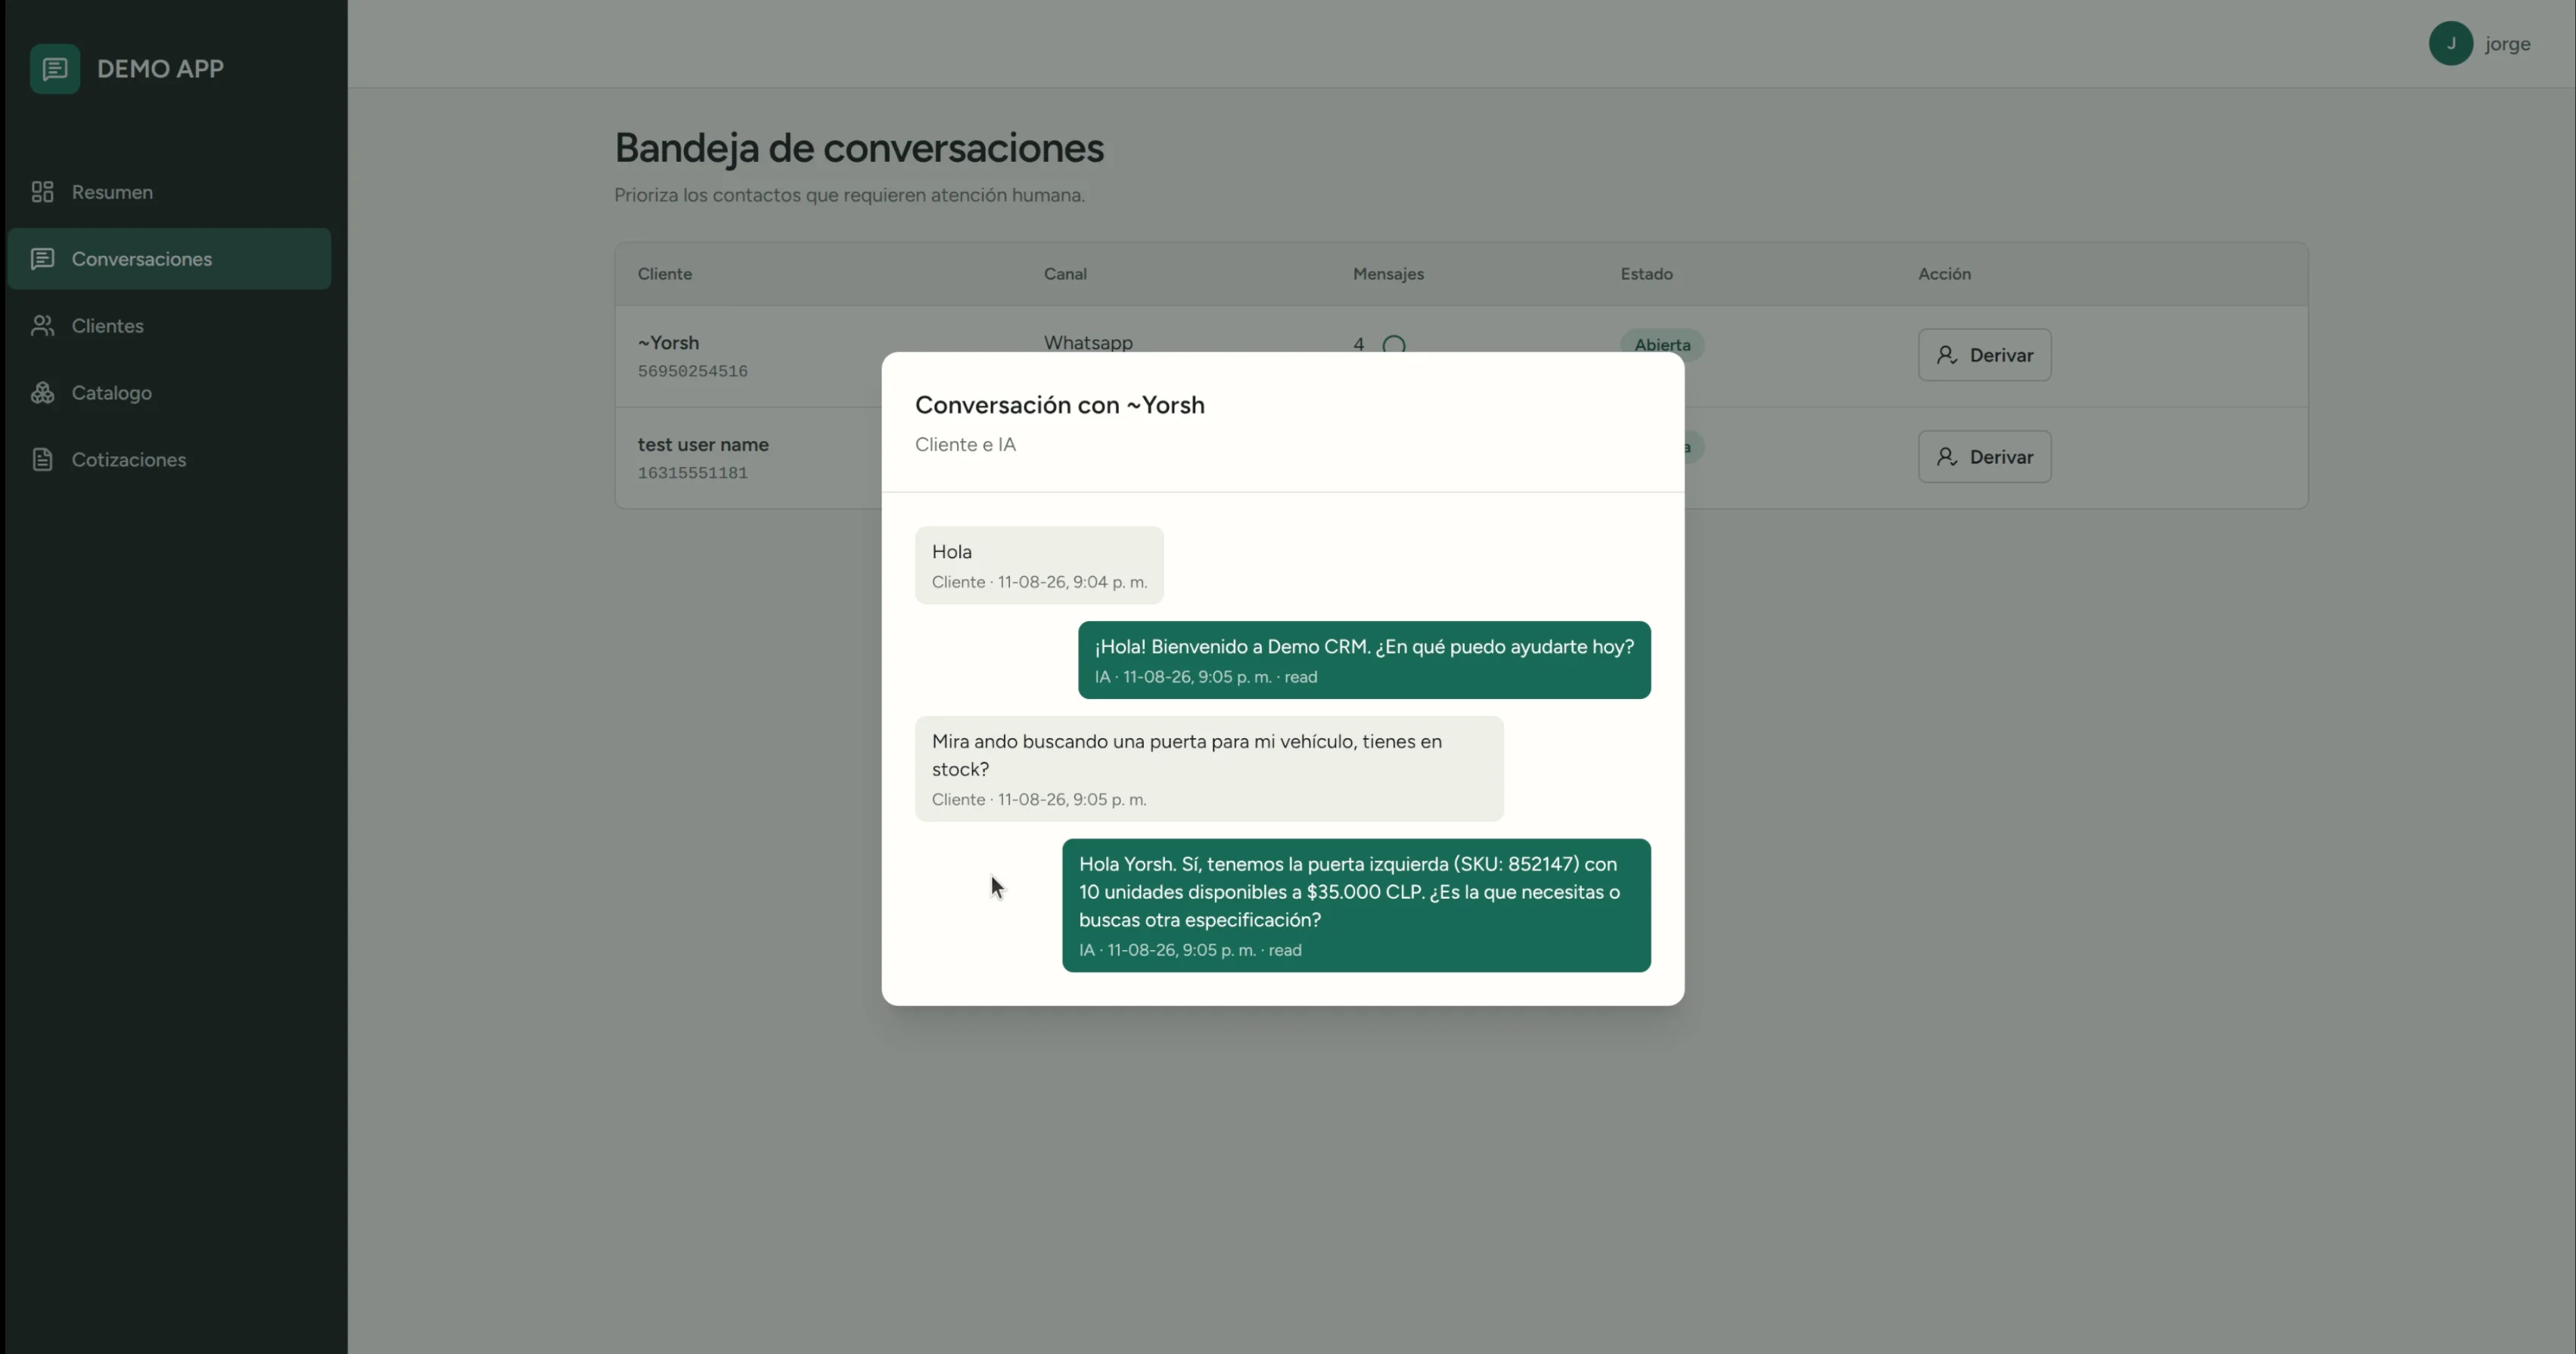Click the DEMO APP logo icon
This screenshot has height=1354, width=2576.
point(55,69)
